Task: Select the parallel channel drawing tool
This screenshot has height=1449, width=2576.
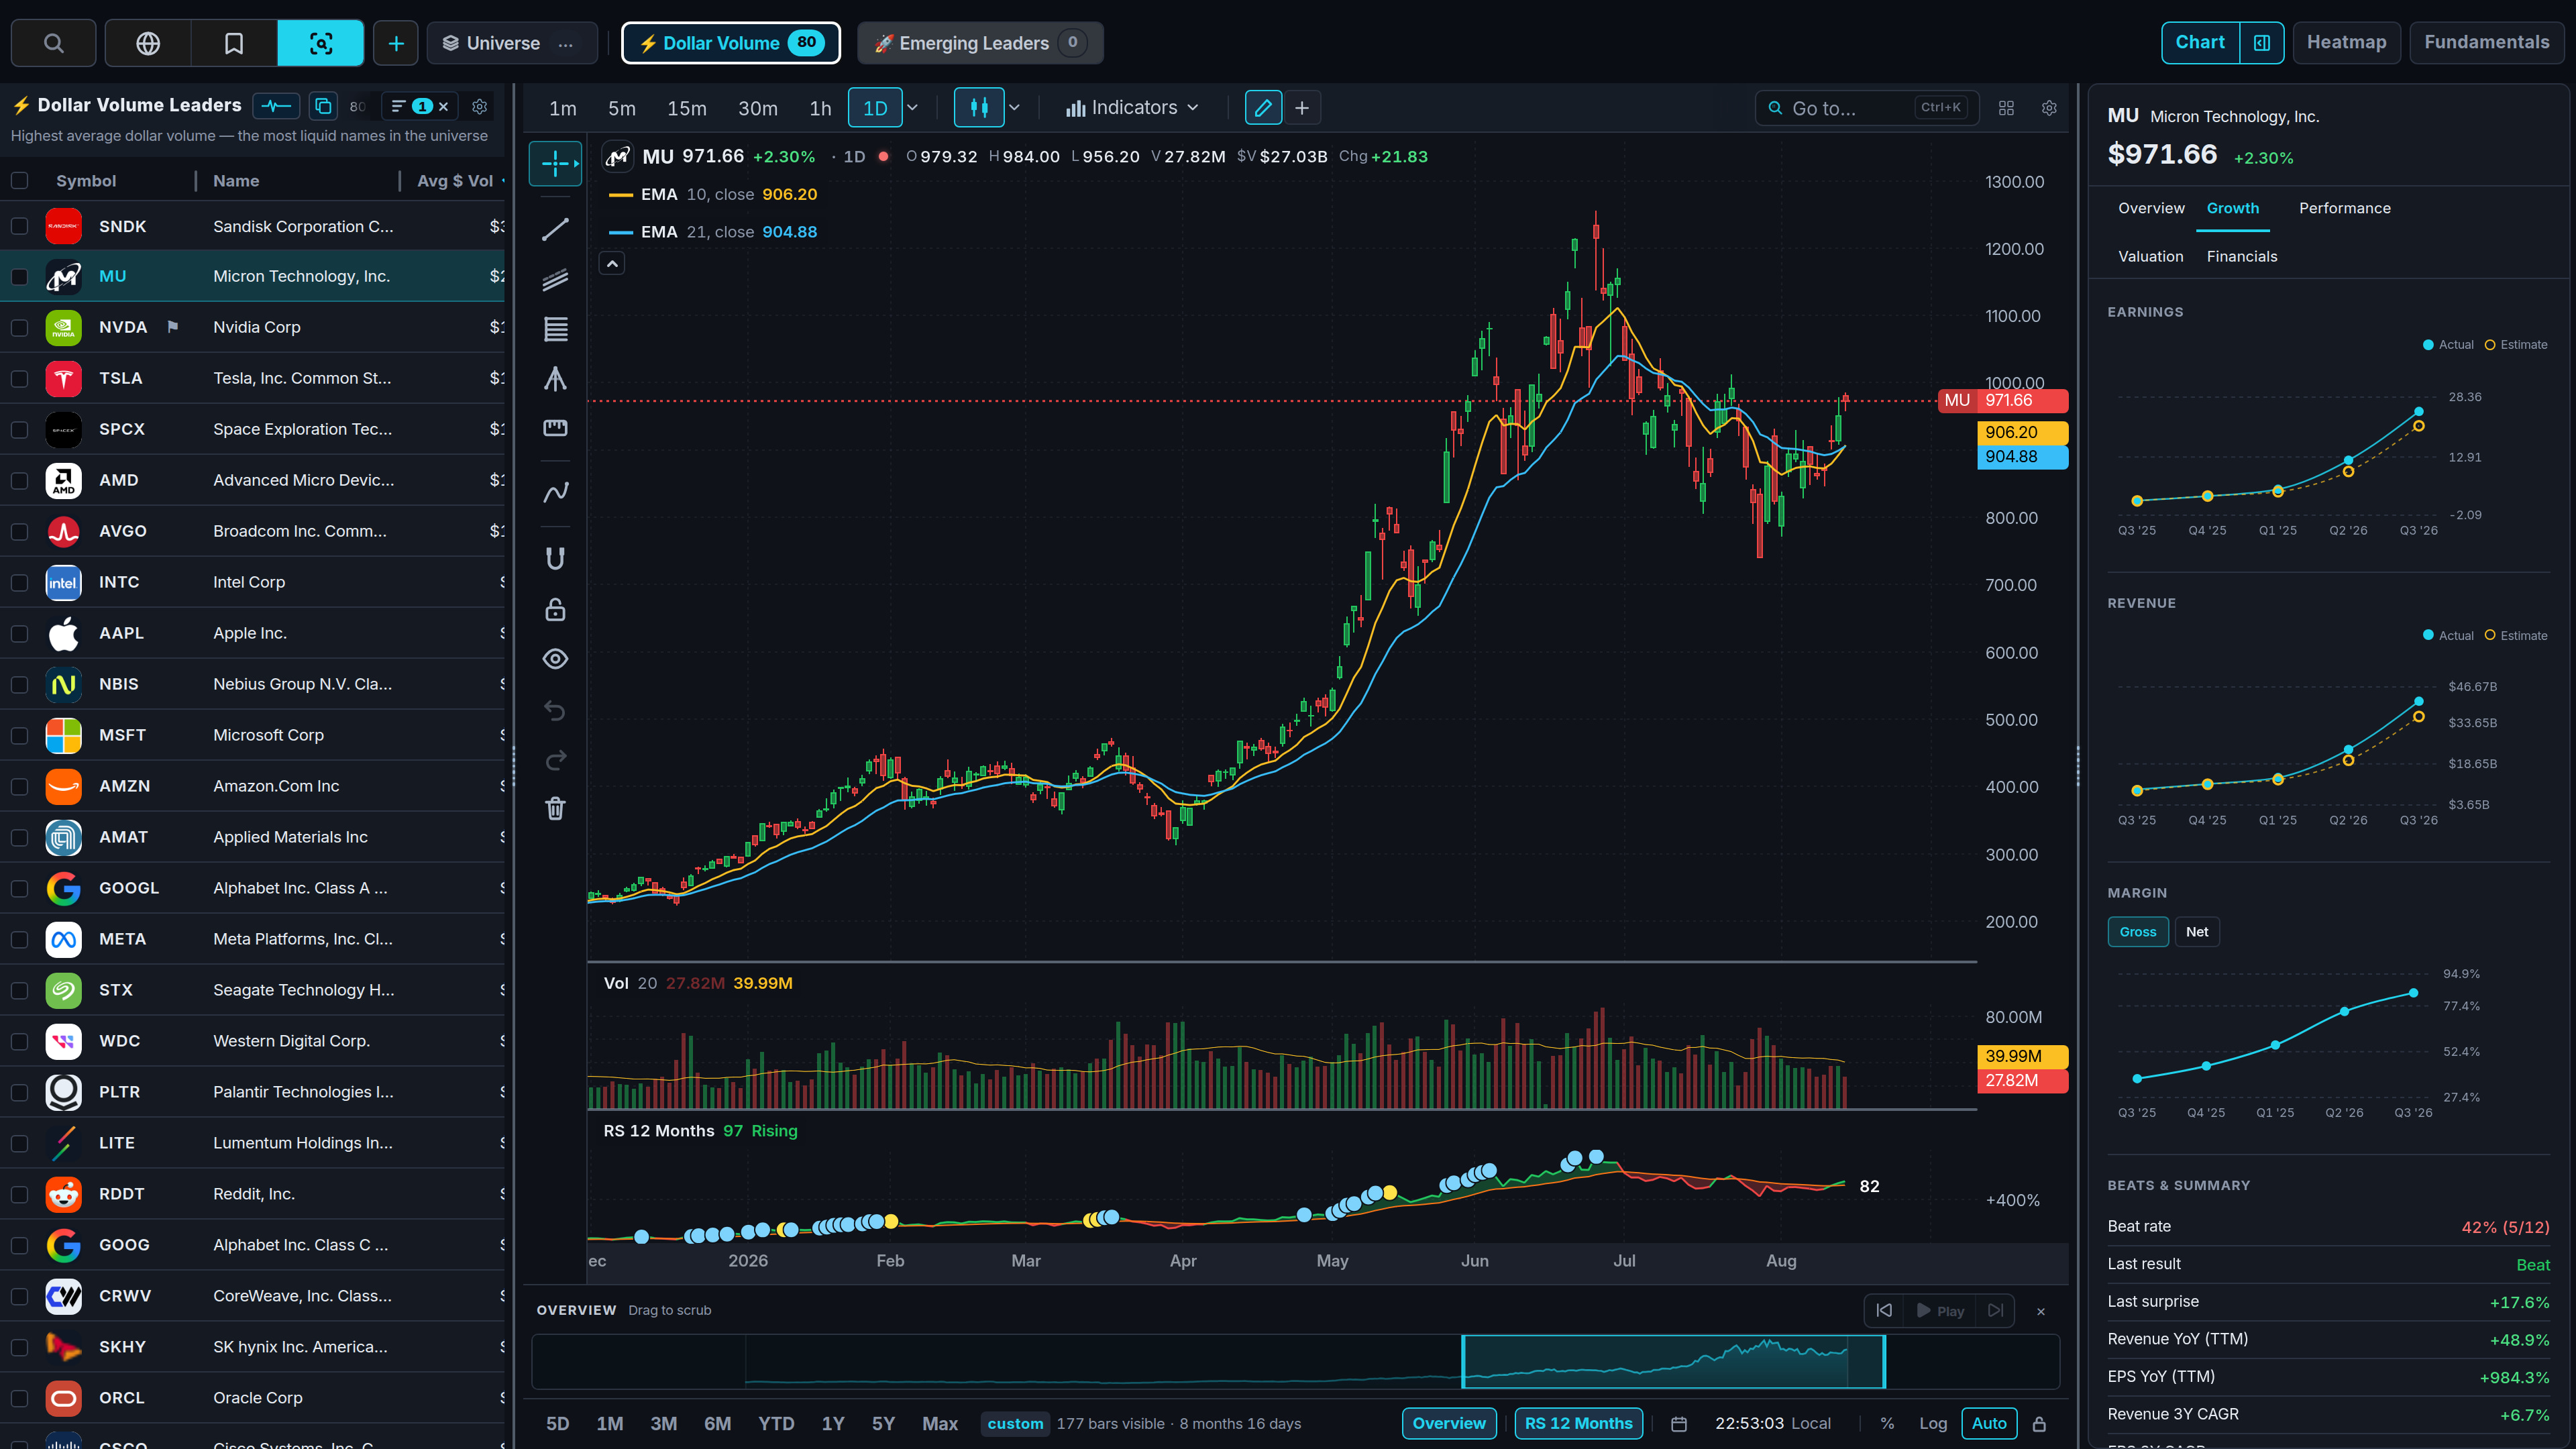Action: click(555, 279)
